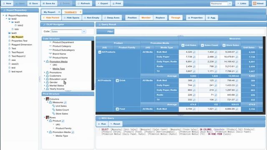The height and width of the screenshot is (150, 267).
Task: Open Test Report 2 in repository
Action: (x=18, y=56)
